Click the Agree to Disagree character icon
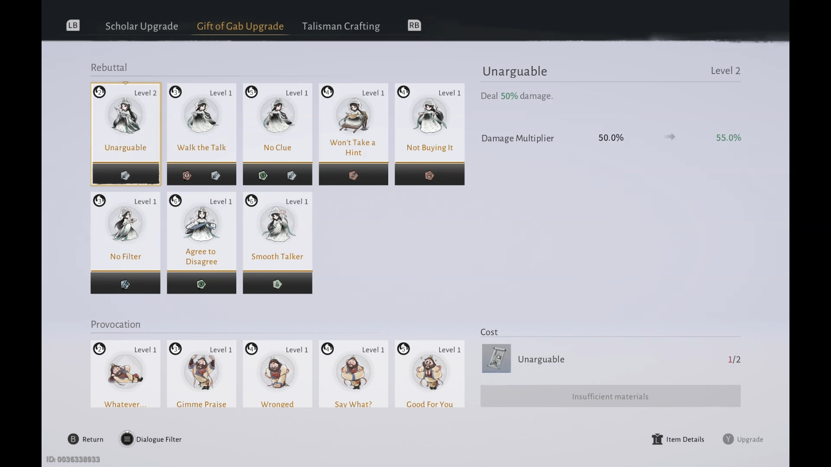 coord(202,224)
